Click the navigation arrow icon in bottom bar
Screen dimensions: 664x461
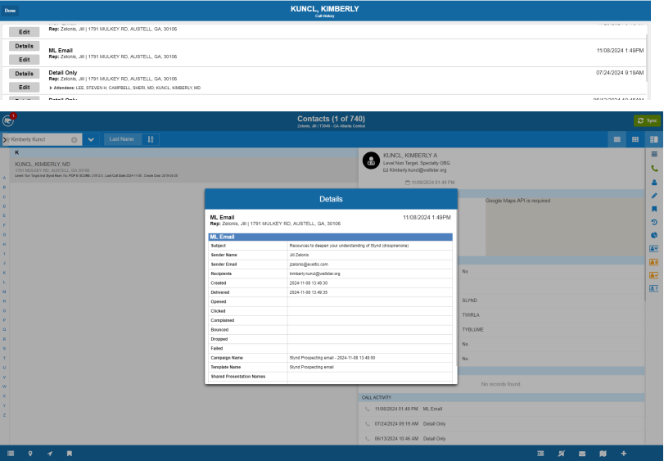point(50,454)
